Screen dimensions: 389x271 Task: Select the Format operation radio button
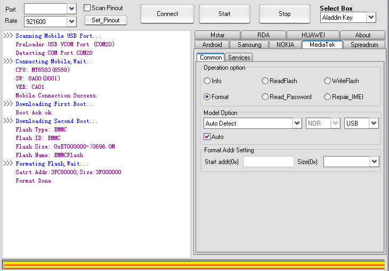[207, 97]
